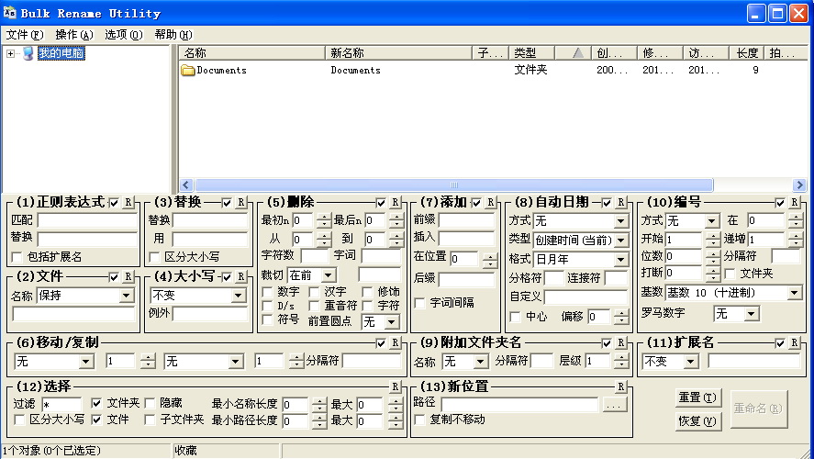Click the 重置(T) button
This screenshot has height=459, width=814.
(697, 397)
